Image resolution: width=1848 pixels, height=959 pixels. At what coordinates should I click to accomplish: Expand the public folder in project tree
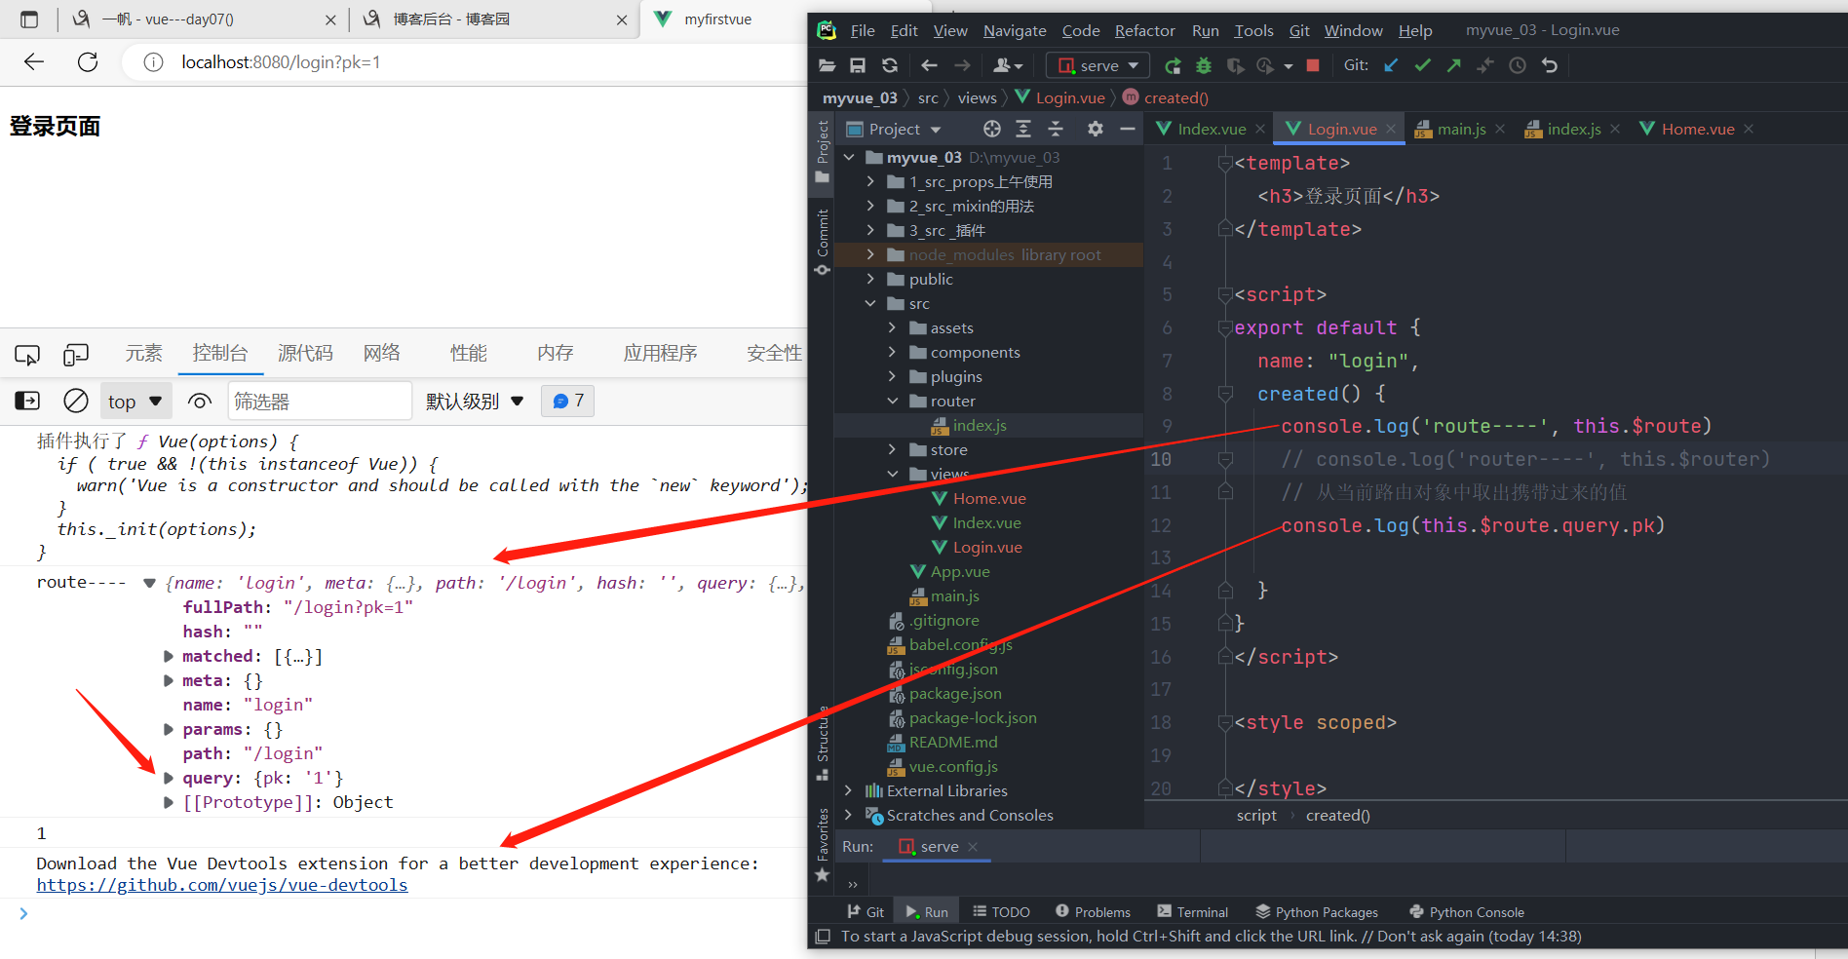(870, 279)
